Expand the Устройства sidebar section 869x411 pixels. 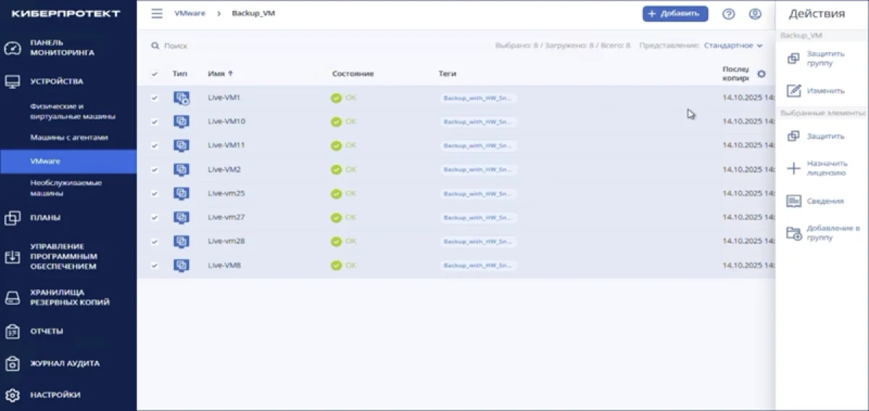point(56,82)
